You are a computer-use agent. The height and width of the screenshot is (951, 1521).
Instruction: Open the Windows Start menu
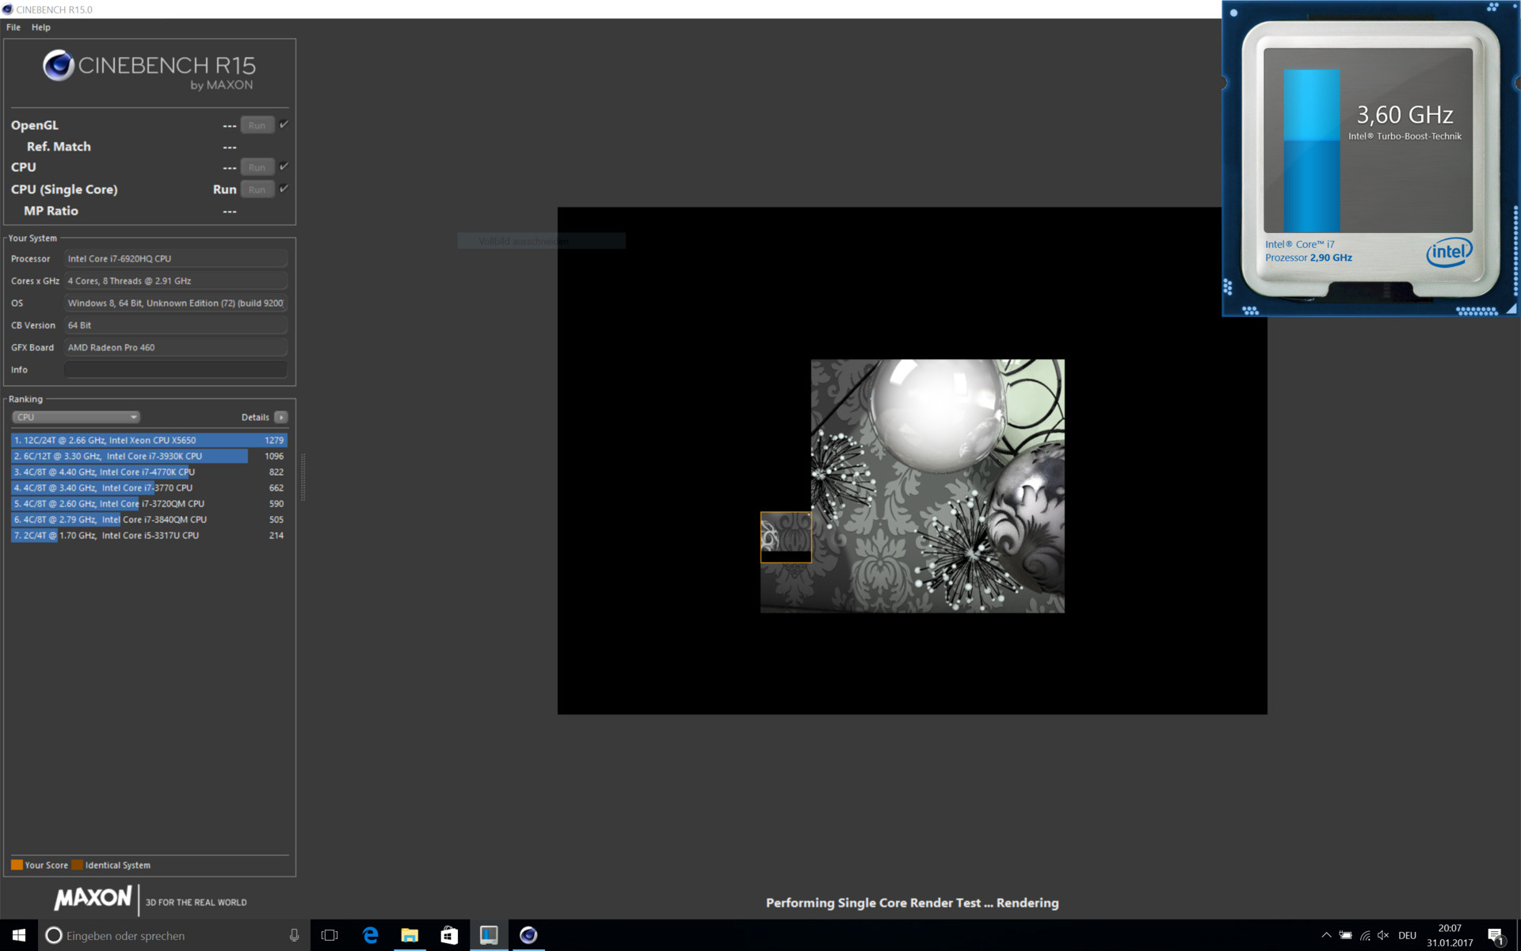(19, 935)
